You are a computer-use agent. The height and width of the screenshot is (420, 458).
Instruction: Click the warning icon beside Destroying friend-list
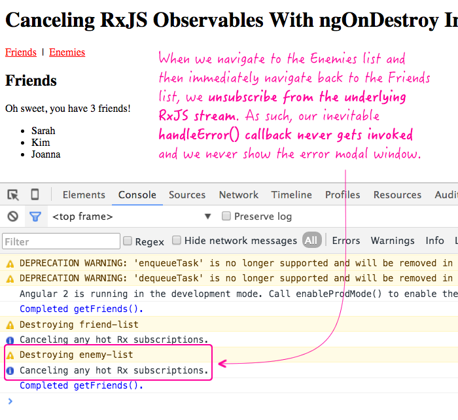tap(10, 324)
